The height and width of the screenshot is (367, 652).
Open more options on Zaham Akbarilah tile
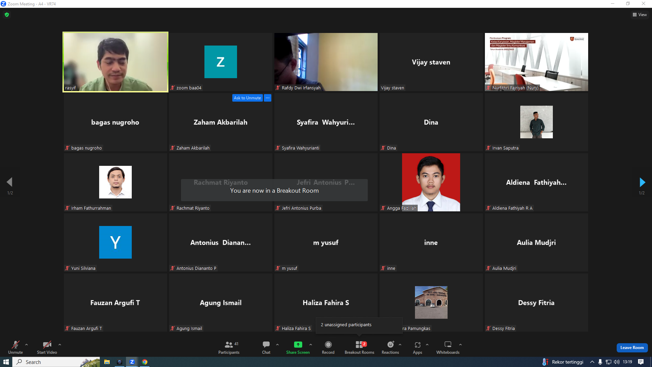pyautogui.click(x=268, y=98)
